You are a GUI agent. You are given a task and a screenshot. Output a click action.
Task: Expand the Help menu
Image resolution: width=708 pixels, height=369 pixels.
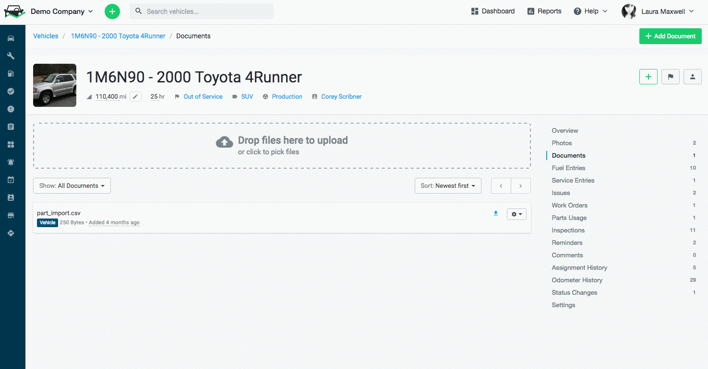coord(591,12)
